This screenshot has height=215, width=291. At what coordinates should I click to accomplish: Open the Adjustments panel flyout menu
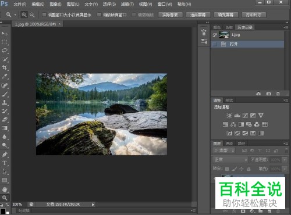coord(285,100)
